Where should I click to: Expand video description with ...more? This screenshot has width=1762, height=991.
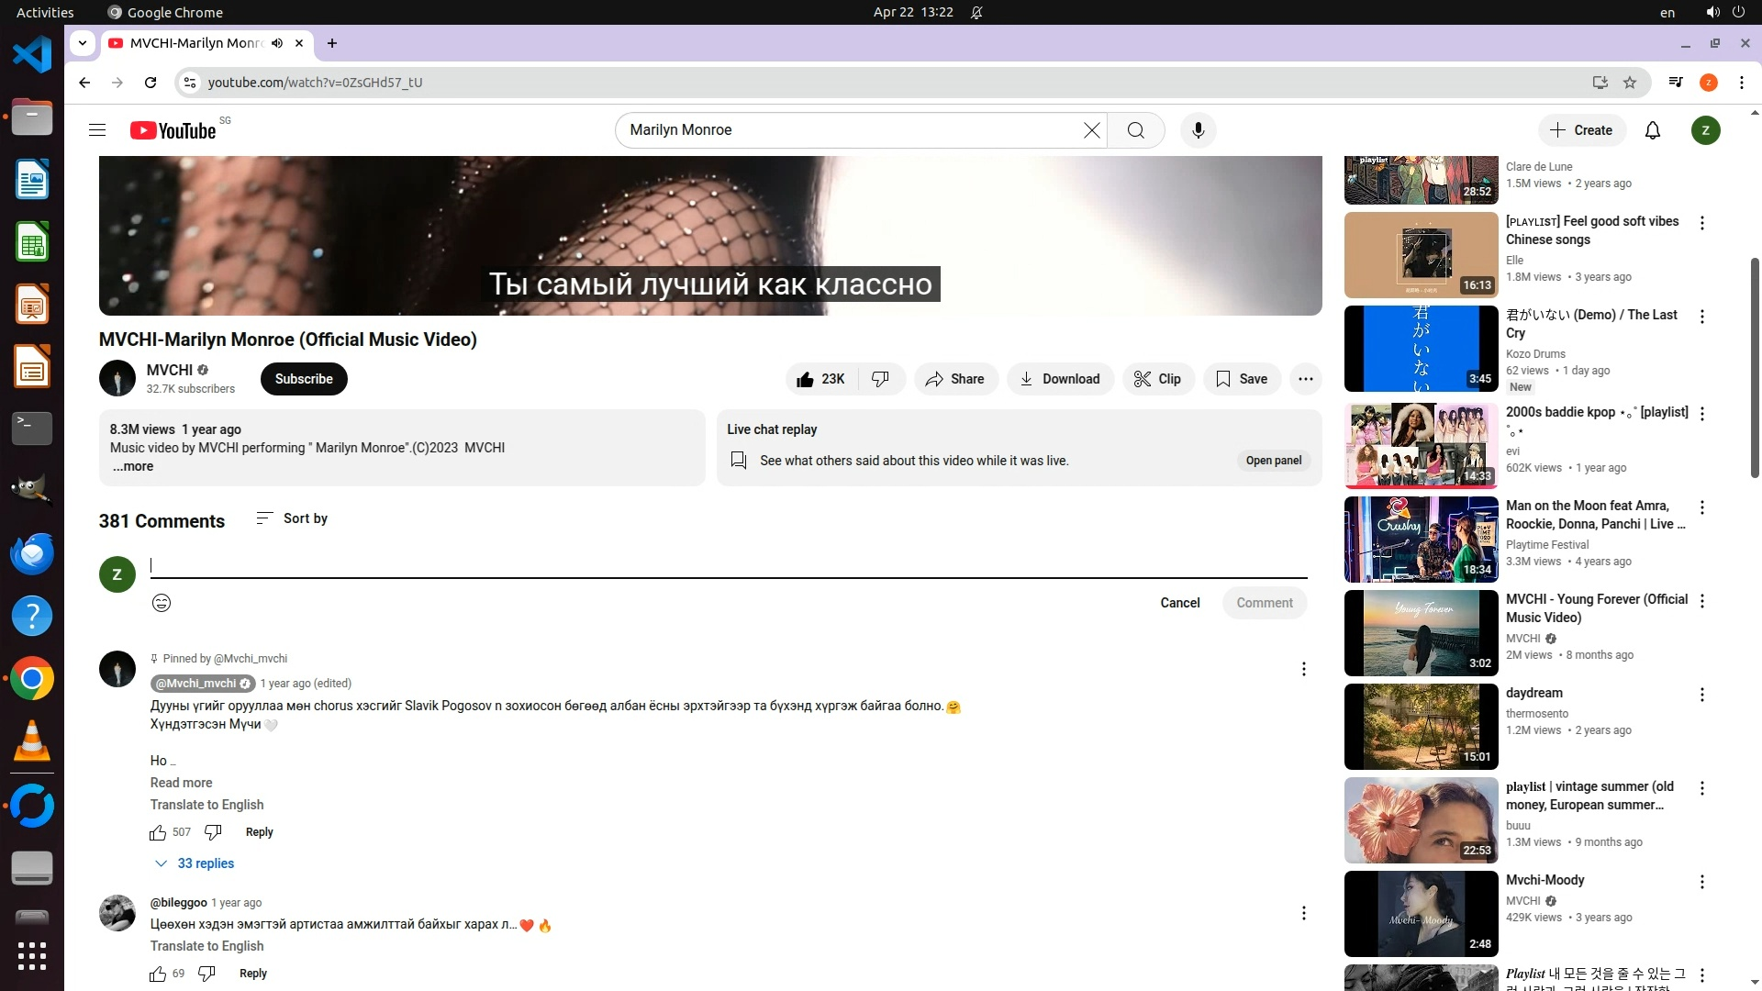tap(134, 466)
